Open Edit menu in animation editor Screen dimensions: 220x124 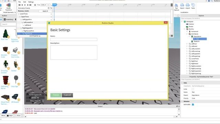[24, 2]
